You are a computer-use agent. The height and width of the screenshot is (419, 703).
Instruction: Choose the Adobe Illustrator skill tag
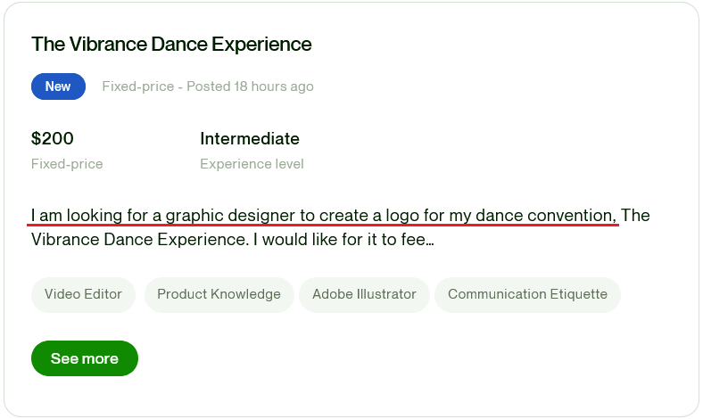pyautogui.click(x=364, y=294)
